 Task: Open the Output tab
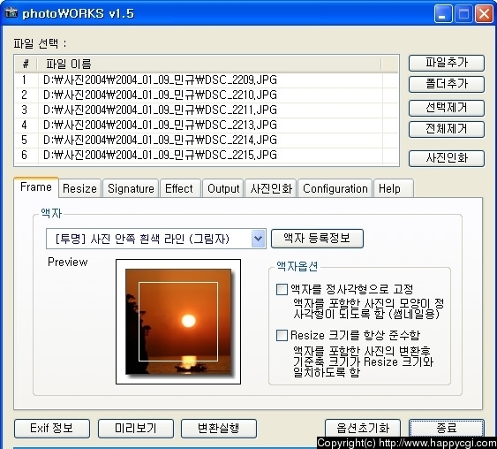tap(223, 188)
